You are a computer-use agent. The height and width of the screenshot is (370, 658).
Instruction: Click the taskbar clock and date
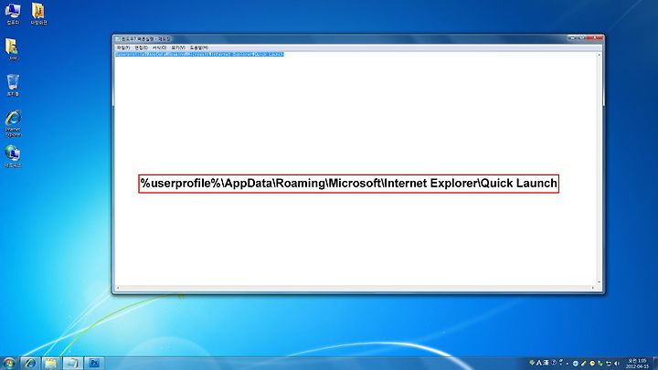(x=637, y=364)
